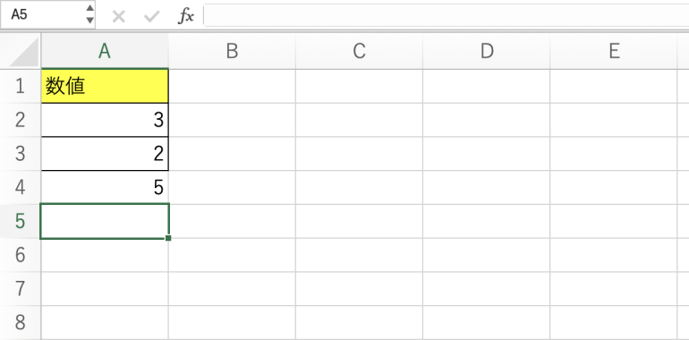Select column C header

coord(360,51)
